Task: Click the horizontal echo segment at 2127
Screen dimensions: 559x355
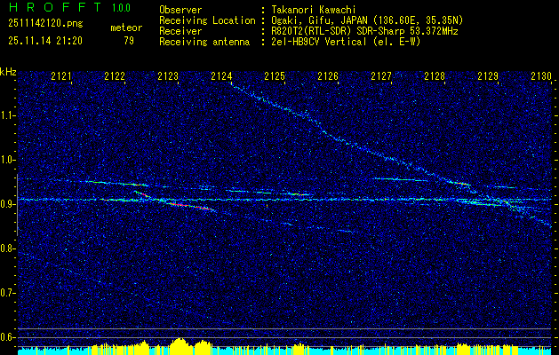Action: pyautogui.click(x=399, y=179)
